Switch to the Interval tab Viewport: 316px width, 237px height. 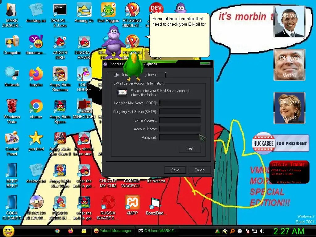151,75
